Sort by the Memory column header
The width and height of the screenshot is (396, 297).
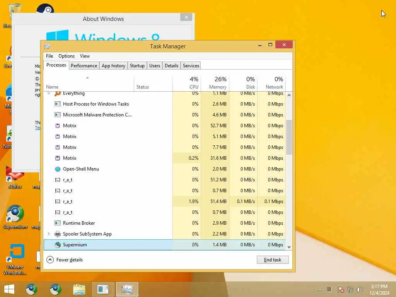point(215,84)
